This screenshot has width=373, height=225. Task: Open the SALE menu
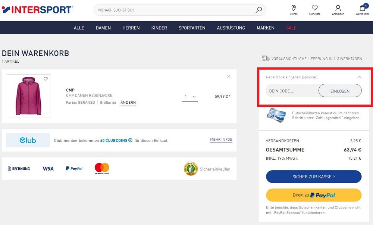tap(291, 28)
